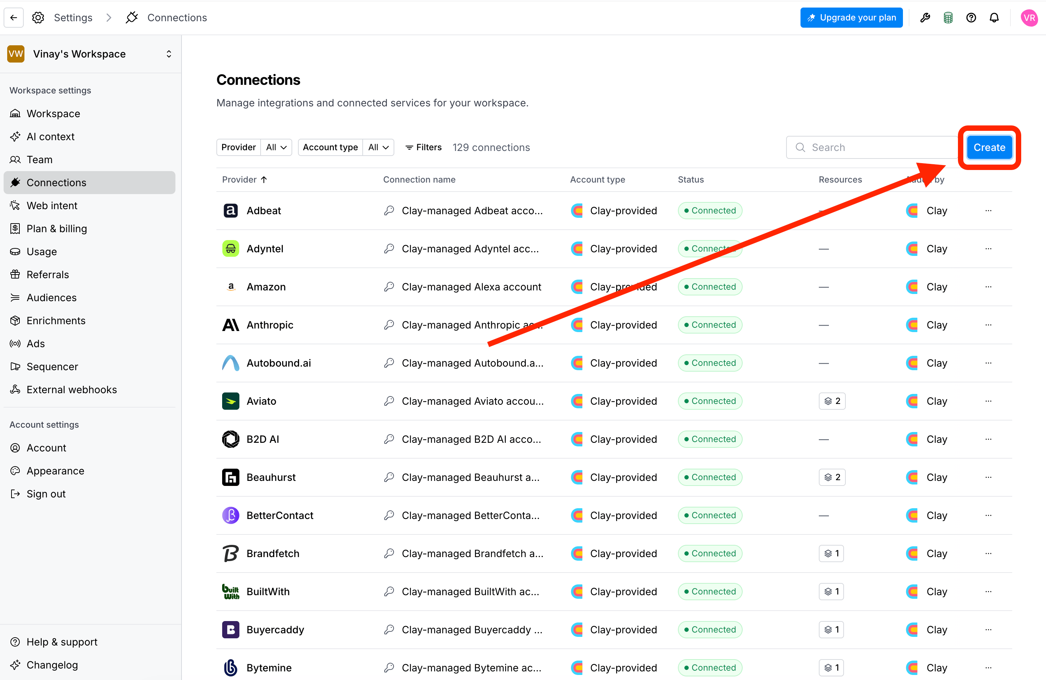1046x680 pixels.
Task: Open Appearance settings
Action: [x=90, y=471]
